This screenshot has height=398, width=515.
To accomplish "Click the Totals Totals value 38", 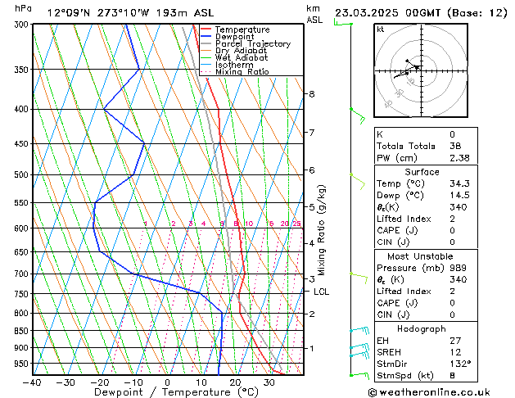I will [x=455, y=146].
